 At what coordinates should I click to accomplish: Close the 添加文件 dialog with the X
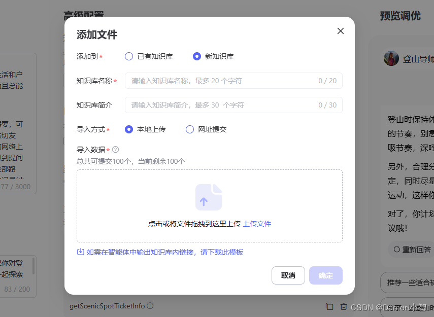point(341,31)
